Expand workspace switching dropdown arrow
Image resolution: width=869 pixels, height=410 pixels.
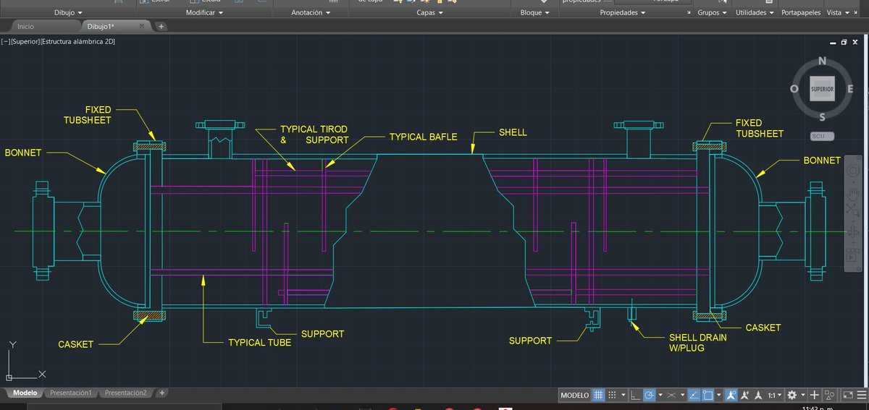(x=803, y=396)
